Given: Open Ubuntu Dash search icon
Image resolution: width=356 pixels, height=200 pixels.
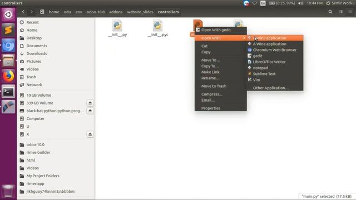Looking at the screenshot, I should tap(8, 15).
